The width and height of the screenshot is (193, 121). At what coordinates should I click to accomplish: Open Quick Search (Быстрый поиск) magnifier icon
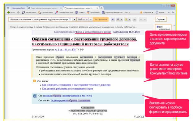24,12
